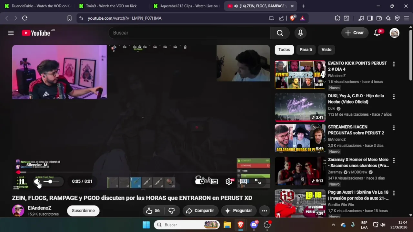
Task: Seek on the video progress bar
Action: click(x=141, y=172)
